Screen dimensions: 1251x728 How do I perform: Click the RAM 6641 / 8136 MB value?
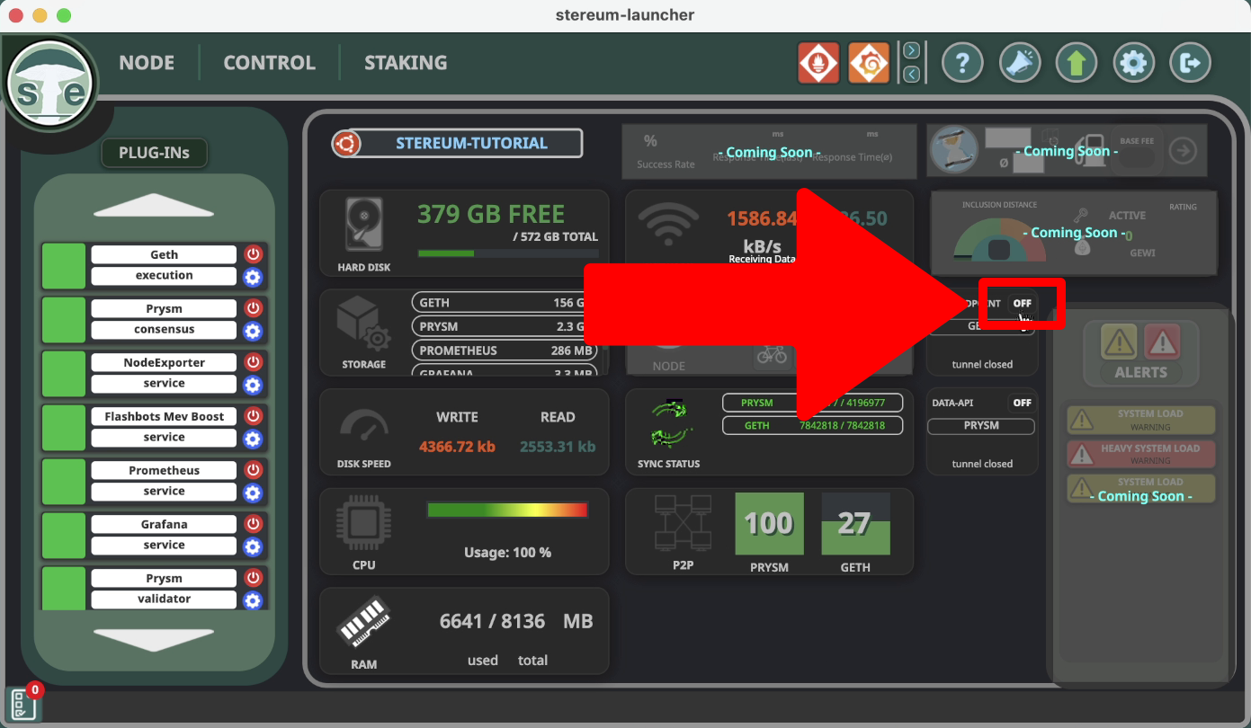click(516, 621)
